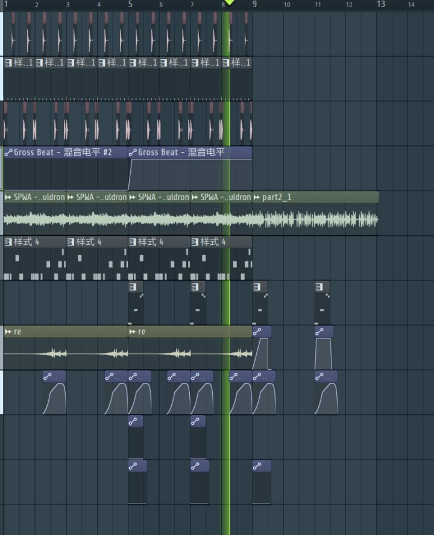This screenshot has width=434, height=535.
Task: Click bar number 2 in timeline ruler
Action: [x=37, y=5]
